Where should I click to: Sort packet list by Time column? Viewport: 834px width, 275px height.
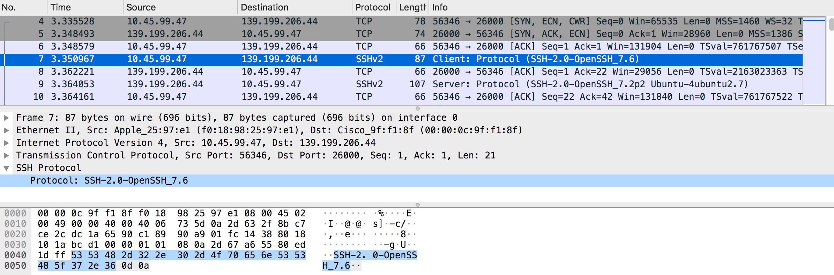[84, 7]
